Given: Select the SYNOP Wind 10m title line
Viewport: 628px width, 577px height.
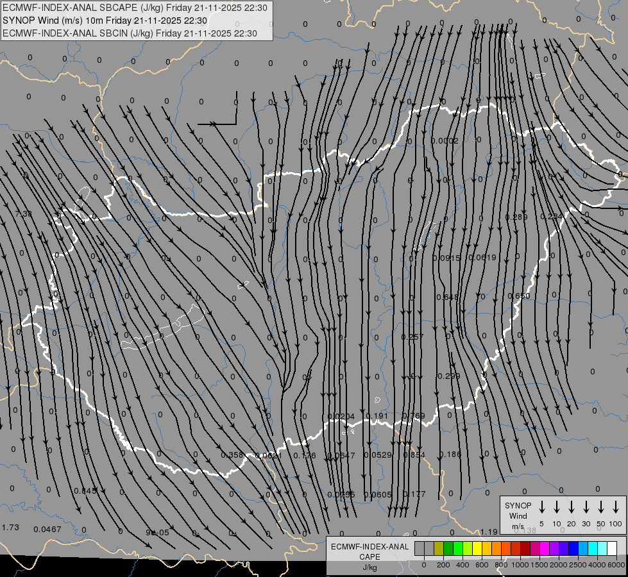Looking at the screenshot, I should (x=105, y=21).
